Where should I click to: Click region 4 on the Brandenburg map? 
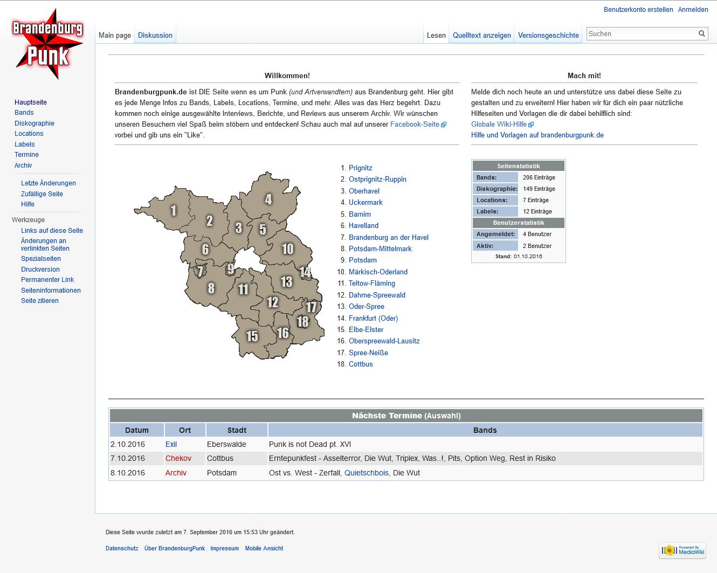(x=268, y=199)
